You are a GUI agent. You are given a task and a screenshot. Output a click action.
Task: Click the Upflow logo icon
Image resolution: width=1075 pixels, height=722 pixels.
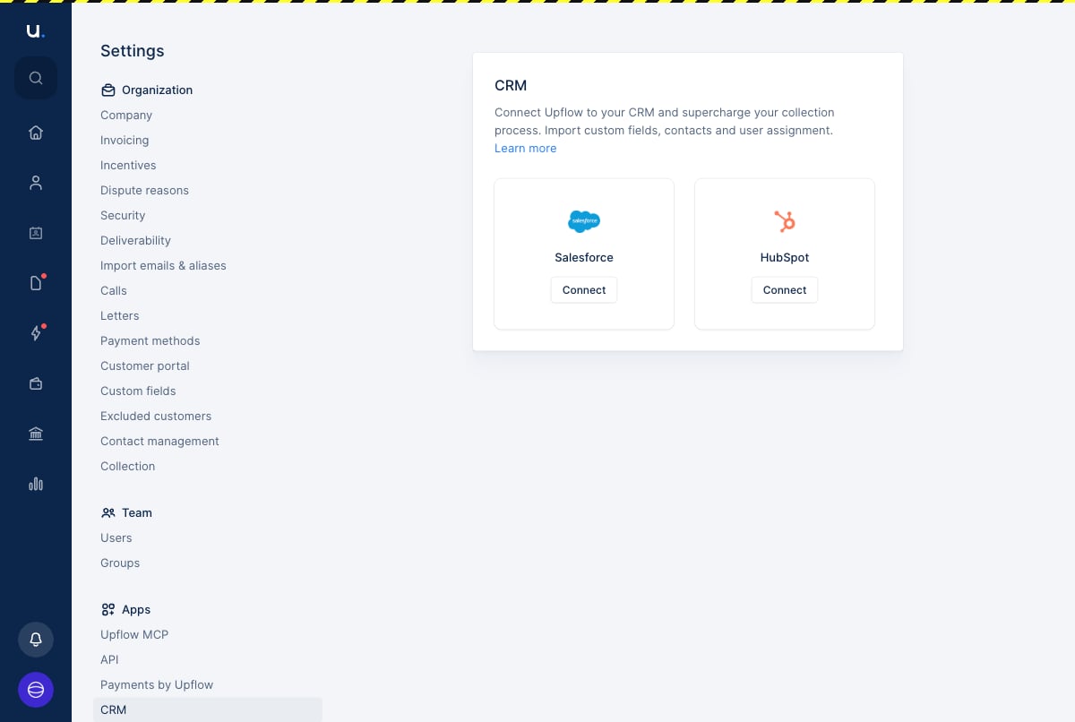tap(35, 31)
